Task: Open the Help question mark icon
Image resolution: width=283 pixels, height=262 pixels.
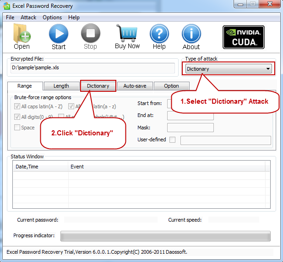Action: [159, 37]
